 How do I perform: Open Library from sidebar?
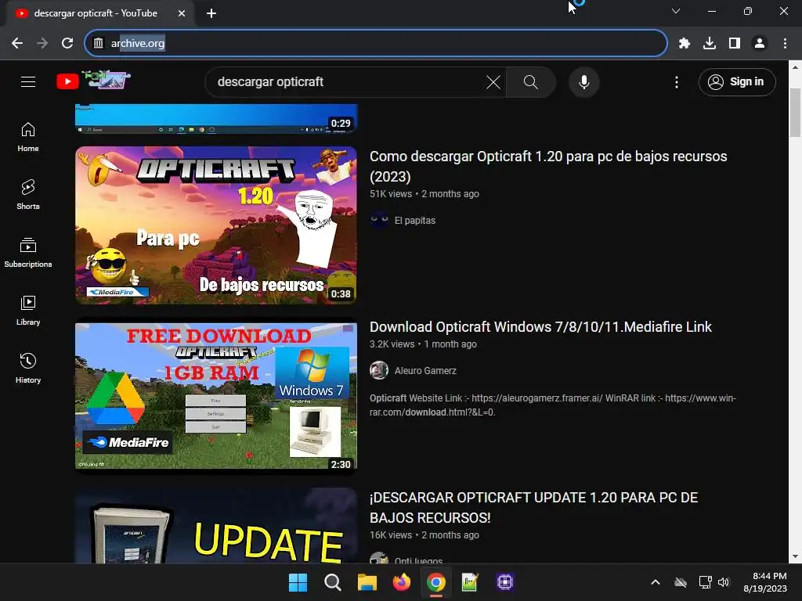tap(28, 310)
